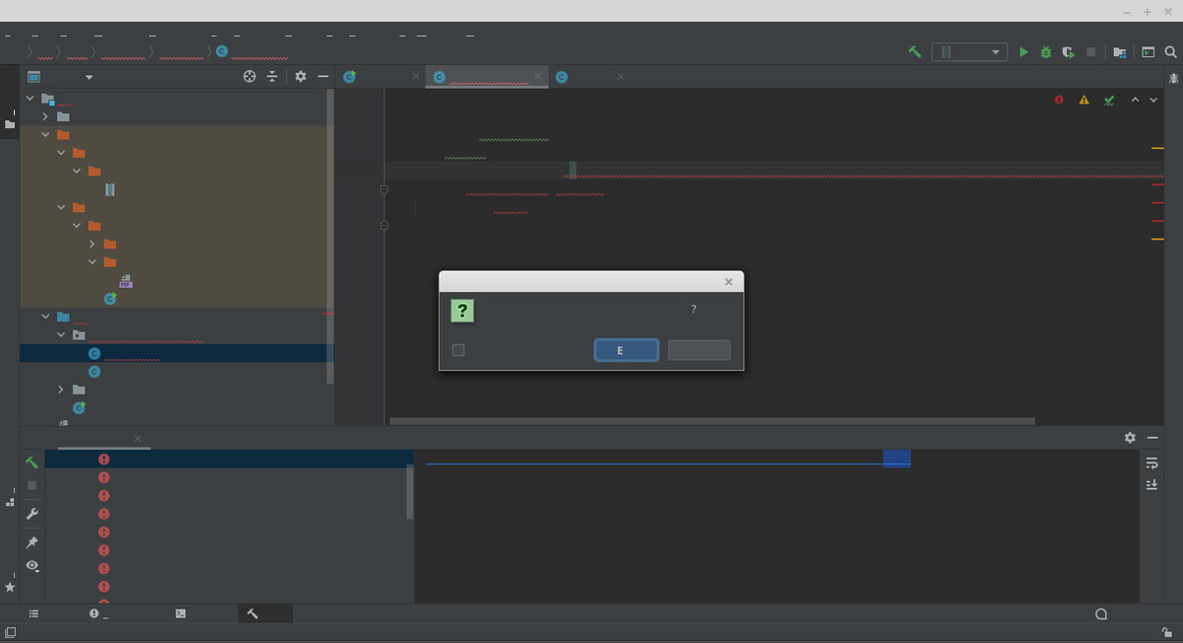Open the Structure tool window on the left sidebar
This screenshot has height=643, width=1183.
10,502
